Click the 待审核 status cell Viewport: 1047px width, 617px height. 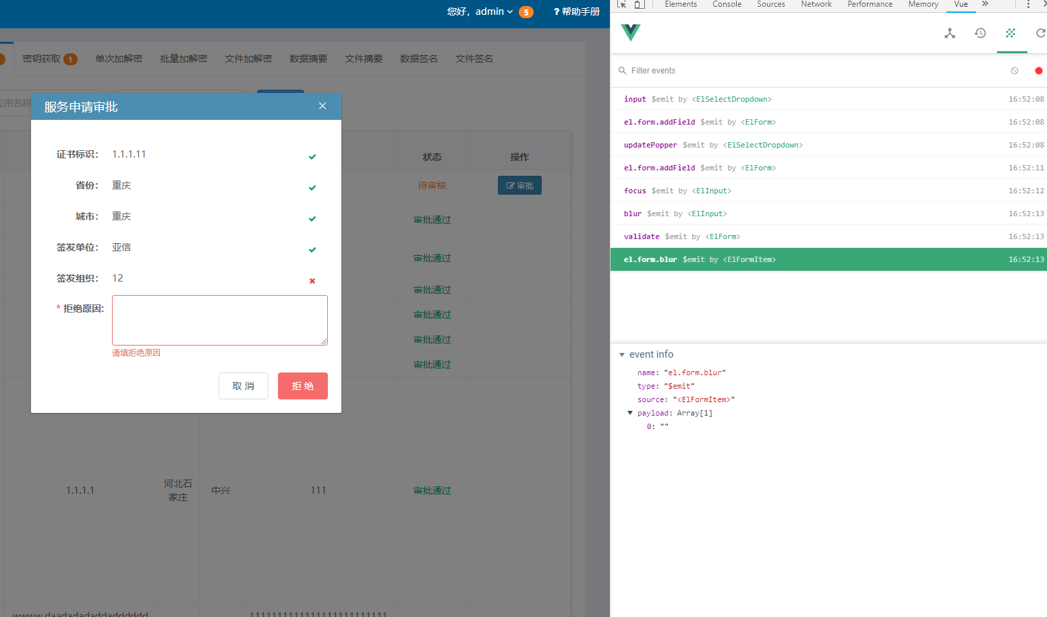pos(432,185)
